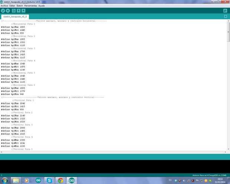Click the system clock showing 19:53
Viewport: 230px width, 184px height.
coord(220,181)
